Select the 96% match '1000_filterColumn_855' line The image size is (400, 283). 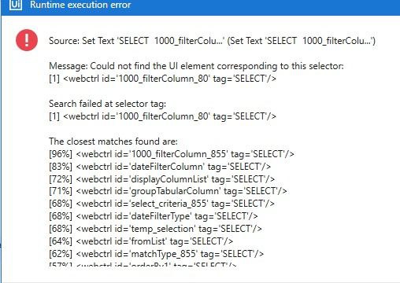pyautogui.click(x=172, y=154)
